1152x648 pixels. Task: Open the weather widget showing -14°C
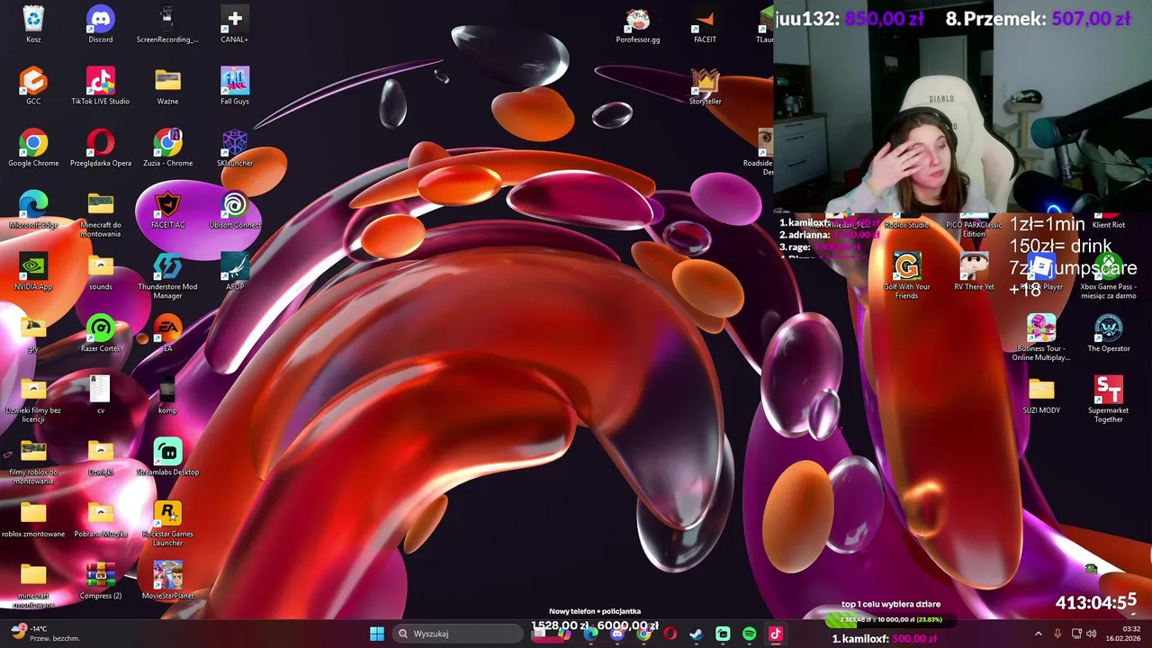tap(45, 634)
